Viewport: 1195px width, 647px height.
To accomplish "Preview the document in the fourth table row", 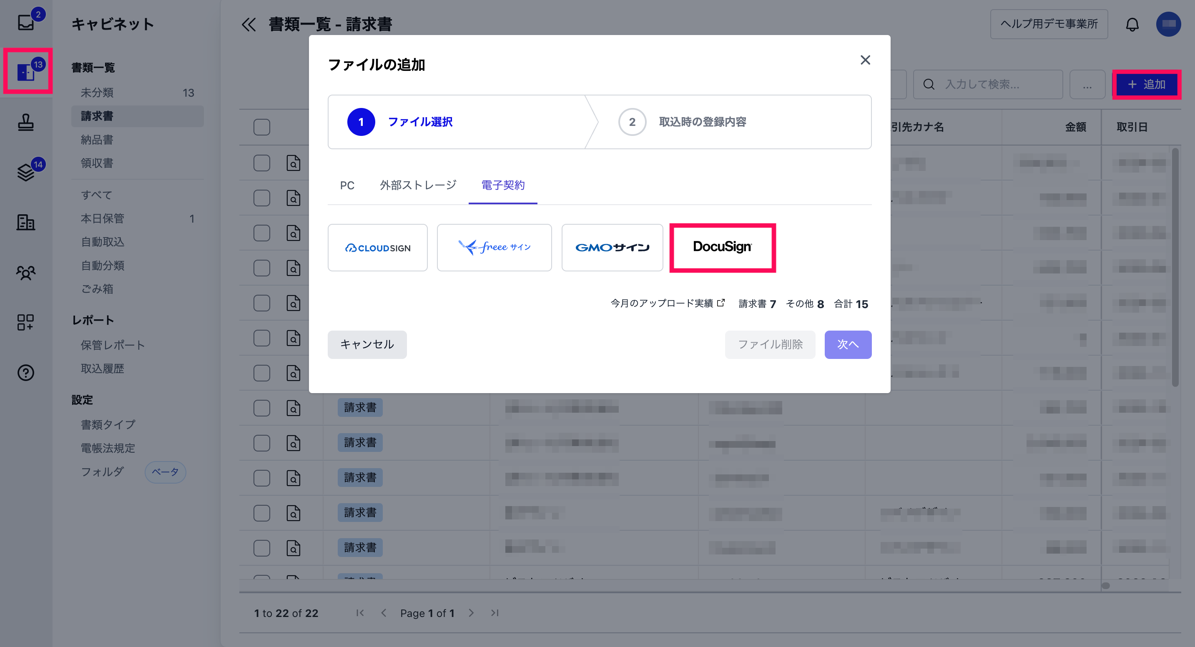I will [293, 268].
